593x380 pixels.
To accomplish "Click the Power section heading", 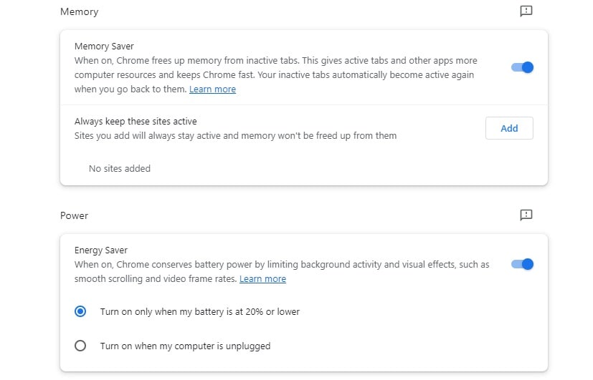I will pos(74,215).
